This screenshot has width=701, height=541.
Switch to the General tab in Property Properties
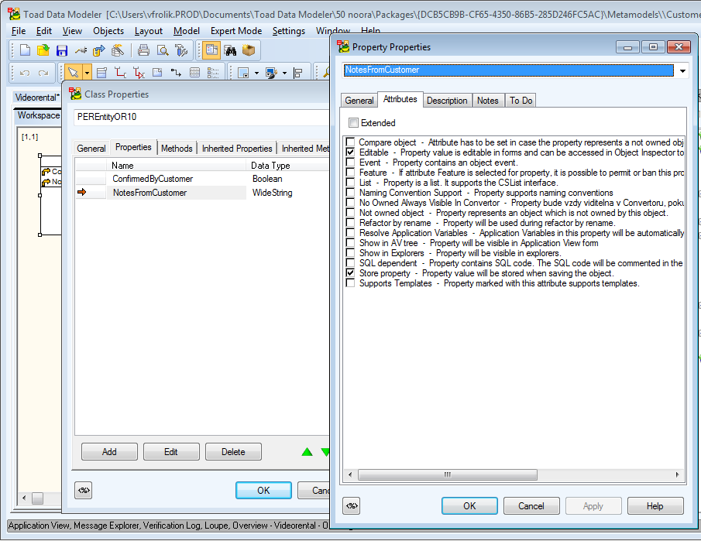[x=359, y=101]
